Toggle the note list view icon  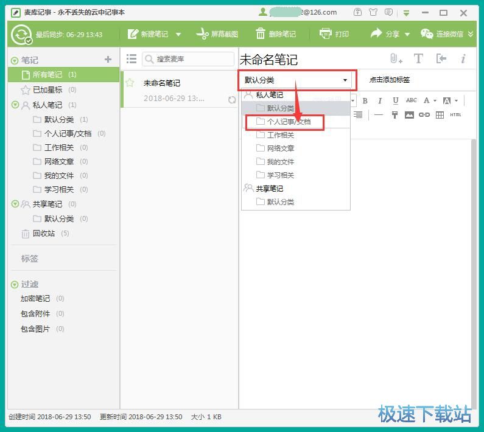(x=131, y=58)
